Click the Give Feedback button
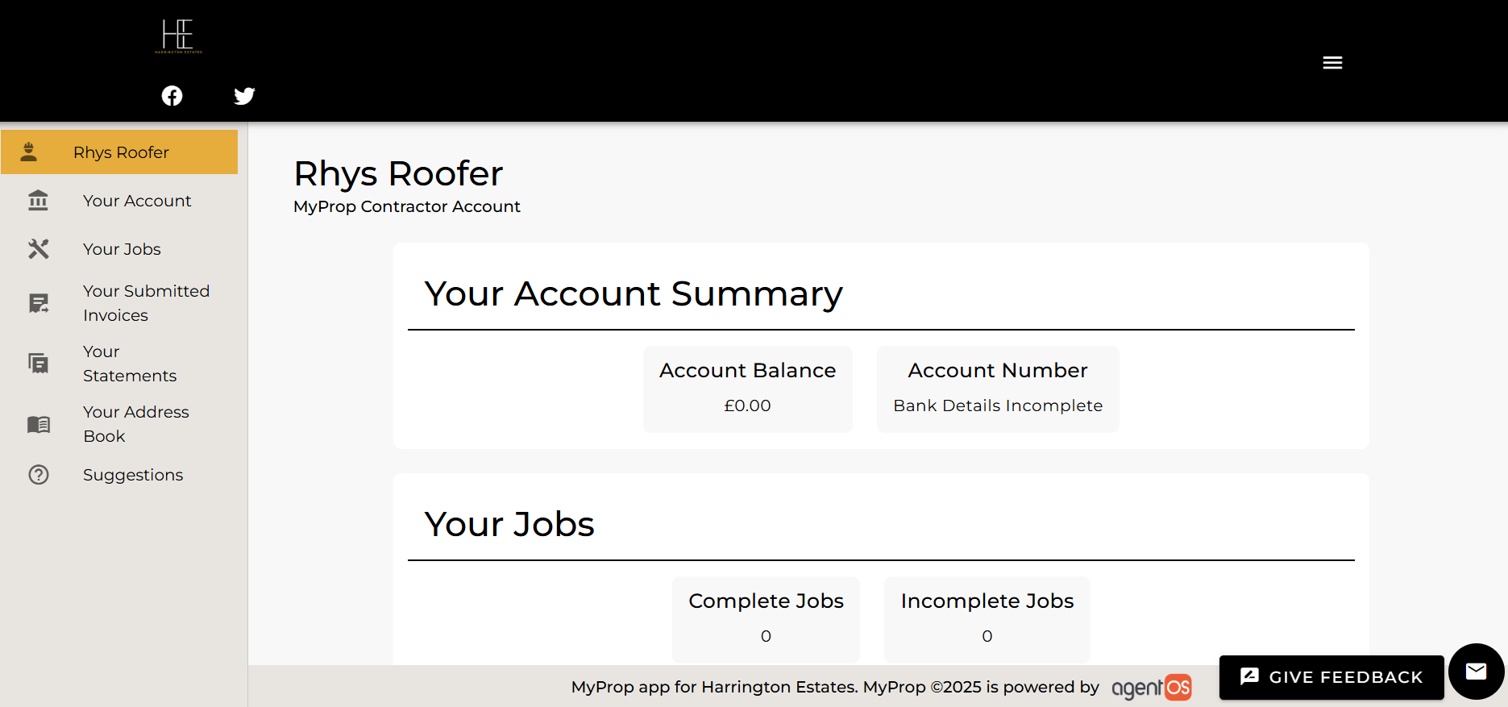Screen dimensions: 1508x707 pyautogui.click(x=1331, y=677)
